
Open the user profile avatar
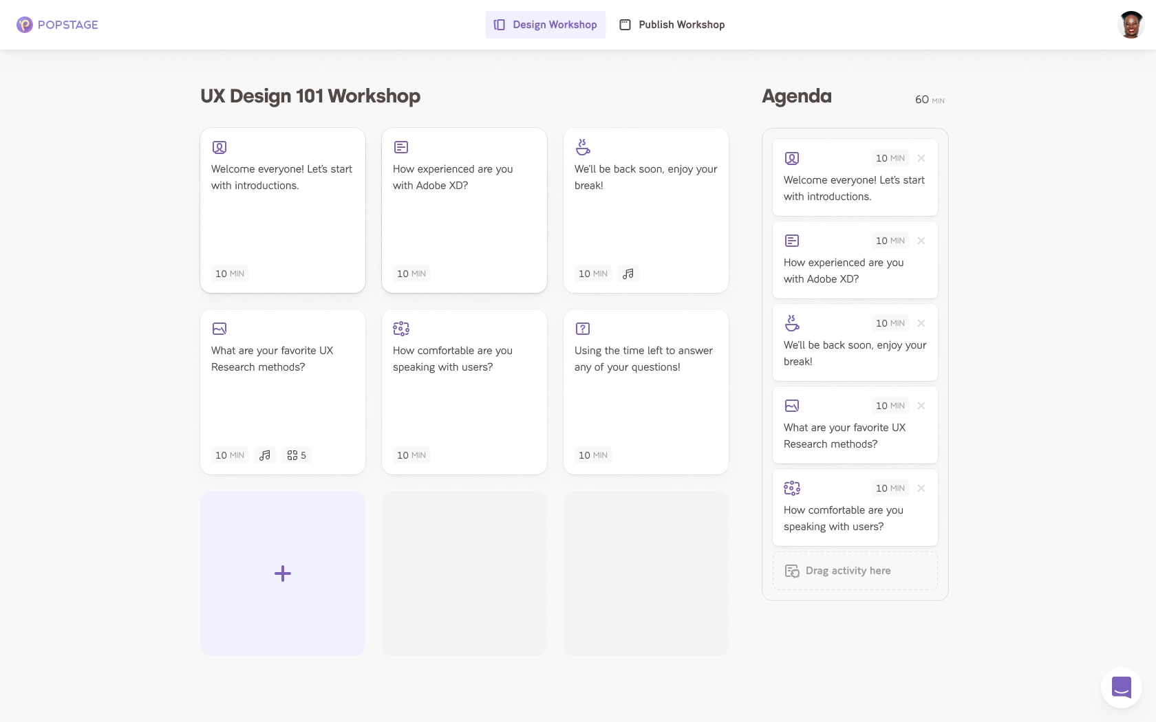point(1131,25)
